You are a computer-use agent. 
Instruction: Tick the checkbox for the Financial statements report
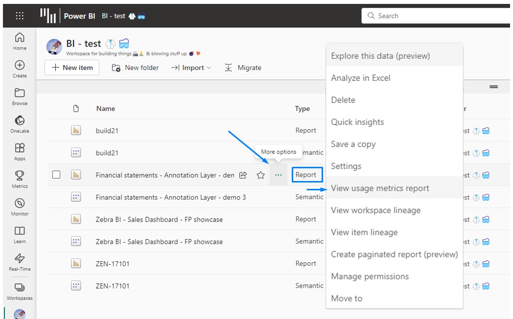[56, 175]
